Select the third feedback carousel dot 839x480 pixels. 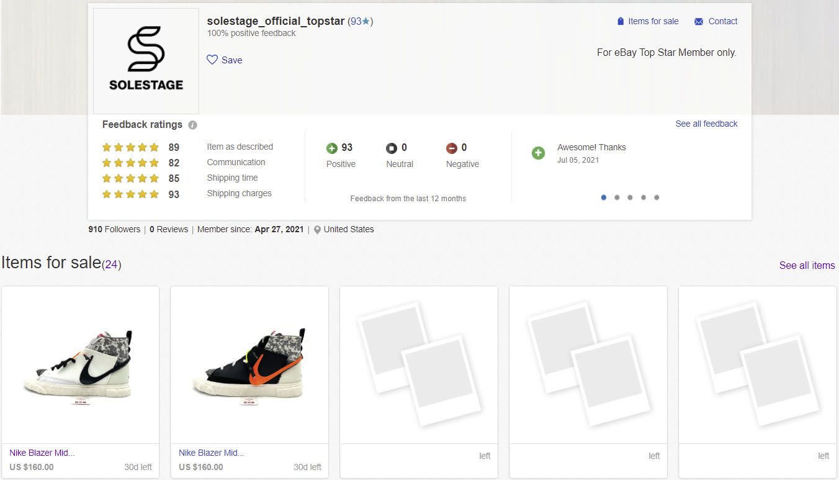[630, 197]
